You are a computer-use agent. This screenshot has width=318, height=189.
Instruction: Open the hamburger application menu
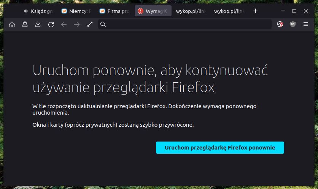(x=306, y=25)
